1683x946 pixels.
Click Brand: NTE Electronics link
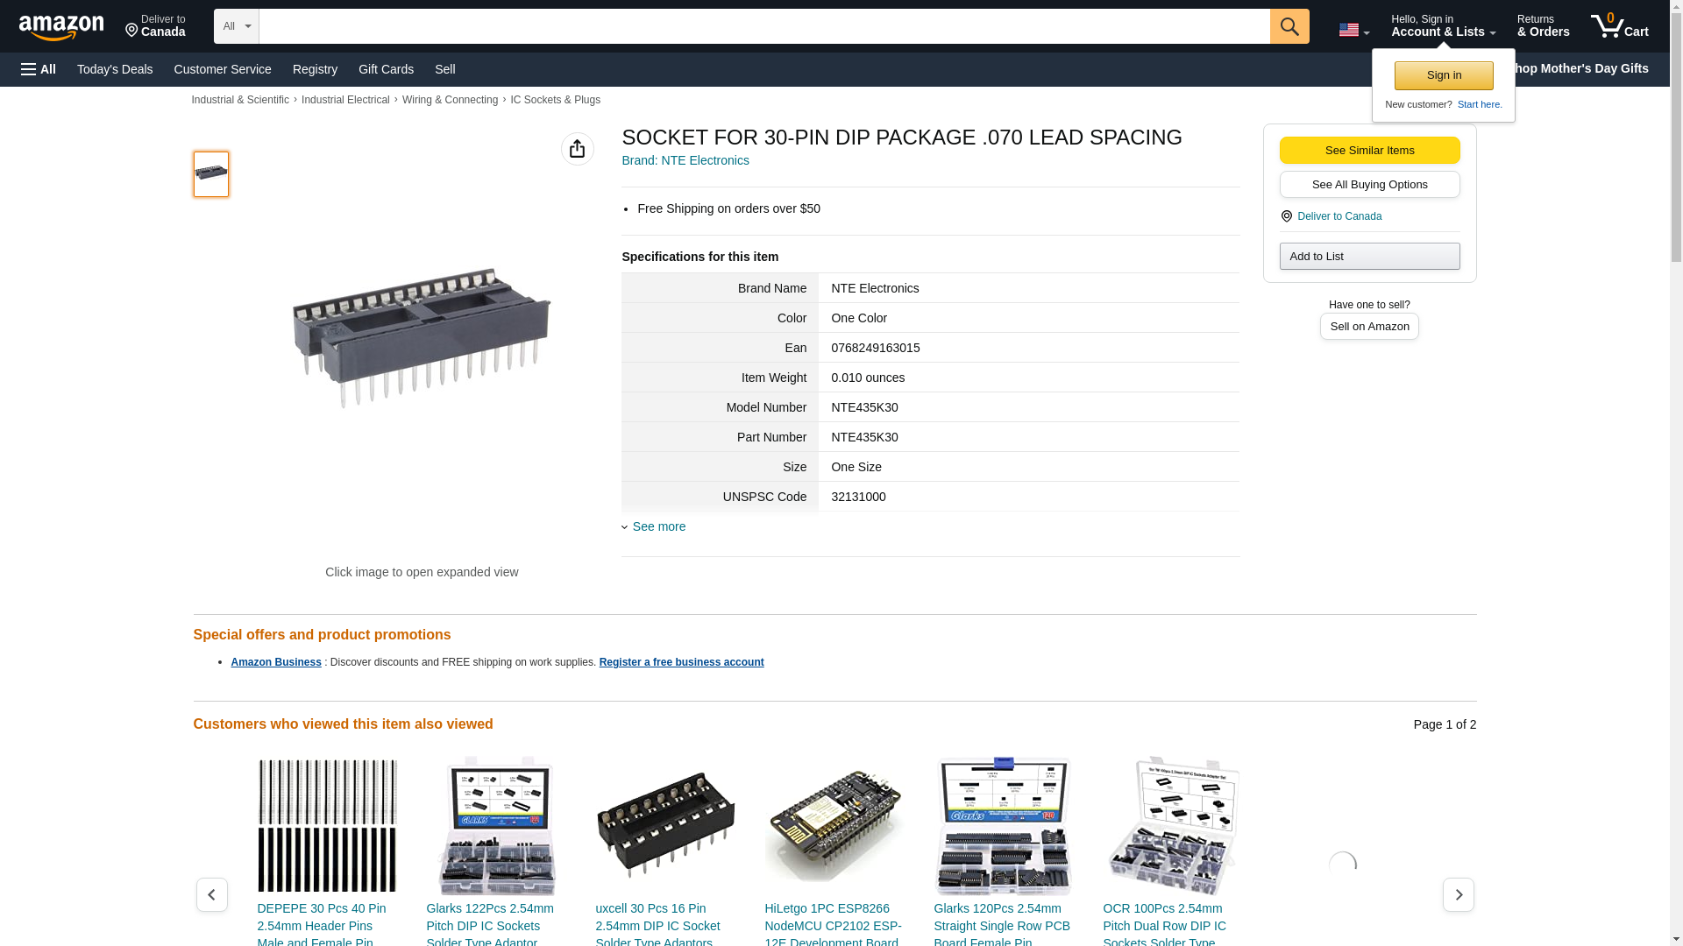click(685, 160)
